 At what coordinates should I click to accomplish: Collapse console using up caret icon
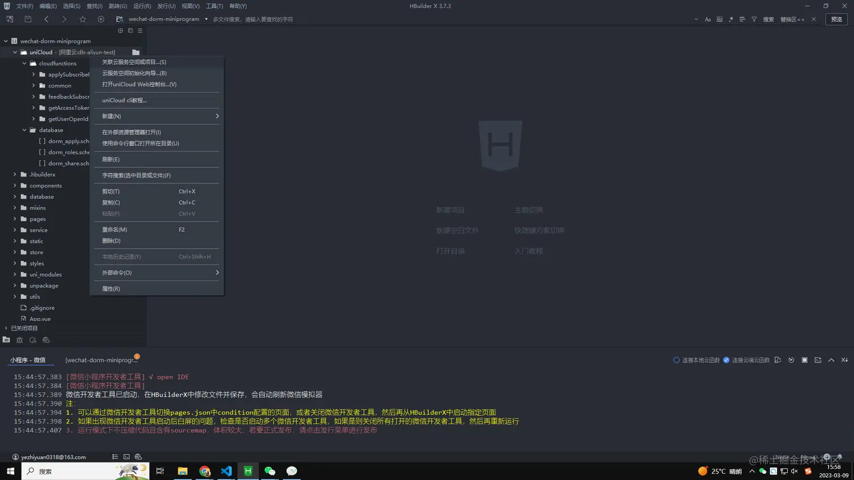coord(831,360)
